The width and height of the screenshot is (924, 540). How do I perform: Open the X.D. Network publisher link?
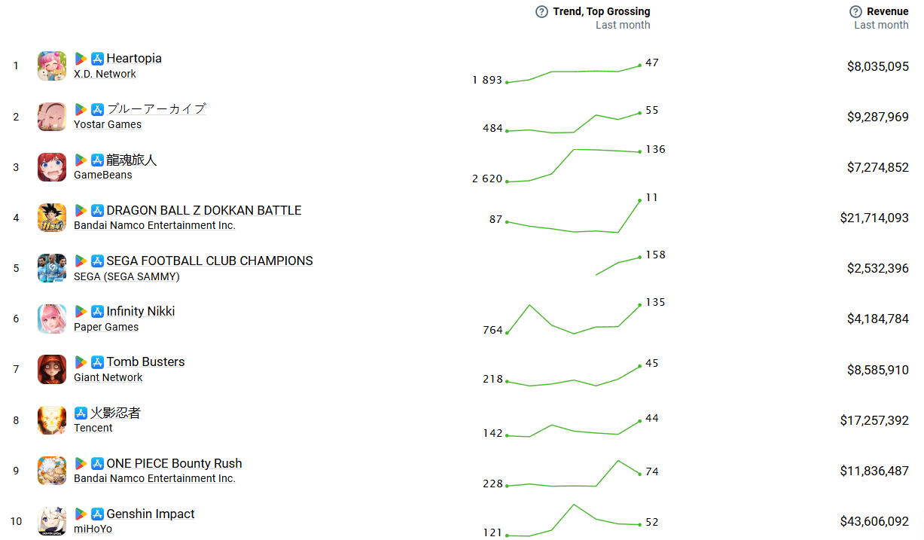click(105, 74)
